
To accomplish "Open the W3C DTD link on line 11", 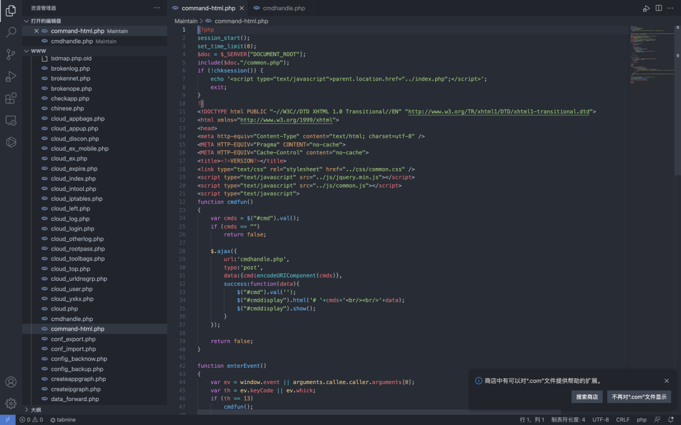I will coord(499,111).
